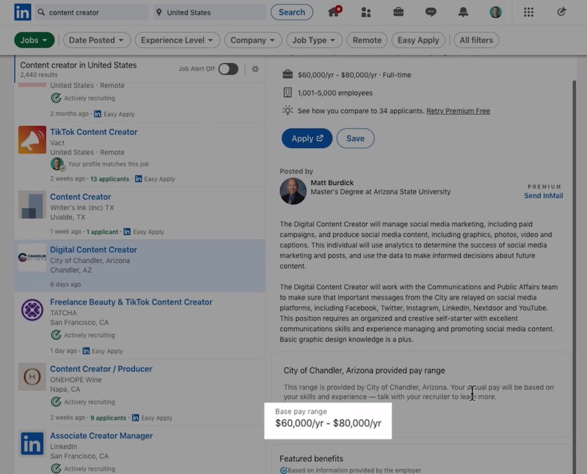The image size is (587, 474).
Task: Click the lightbulb applicant insights icon
Action: [x=287, y=111]
